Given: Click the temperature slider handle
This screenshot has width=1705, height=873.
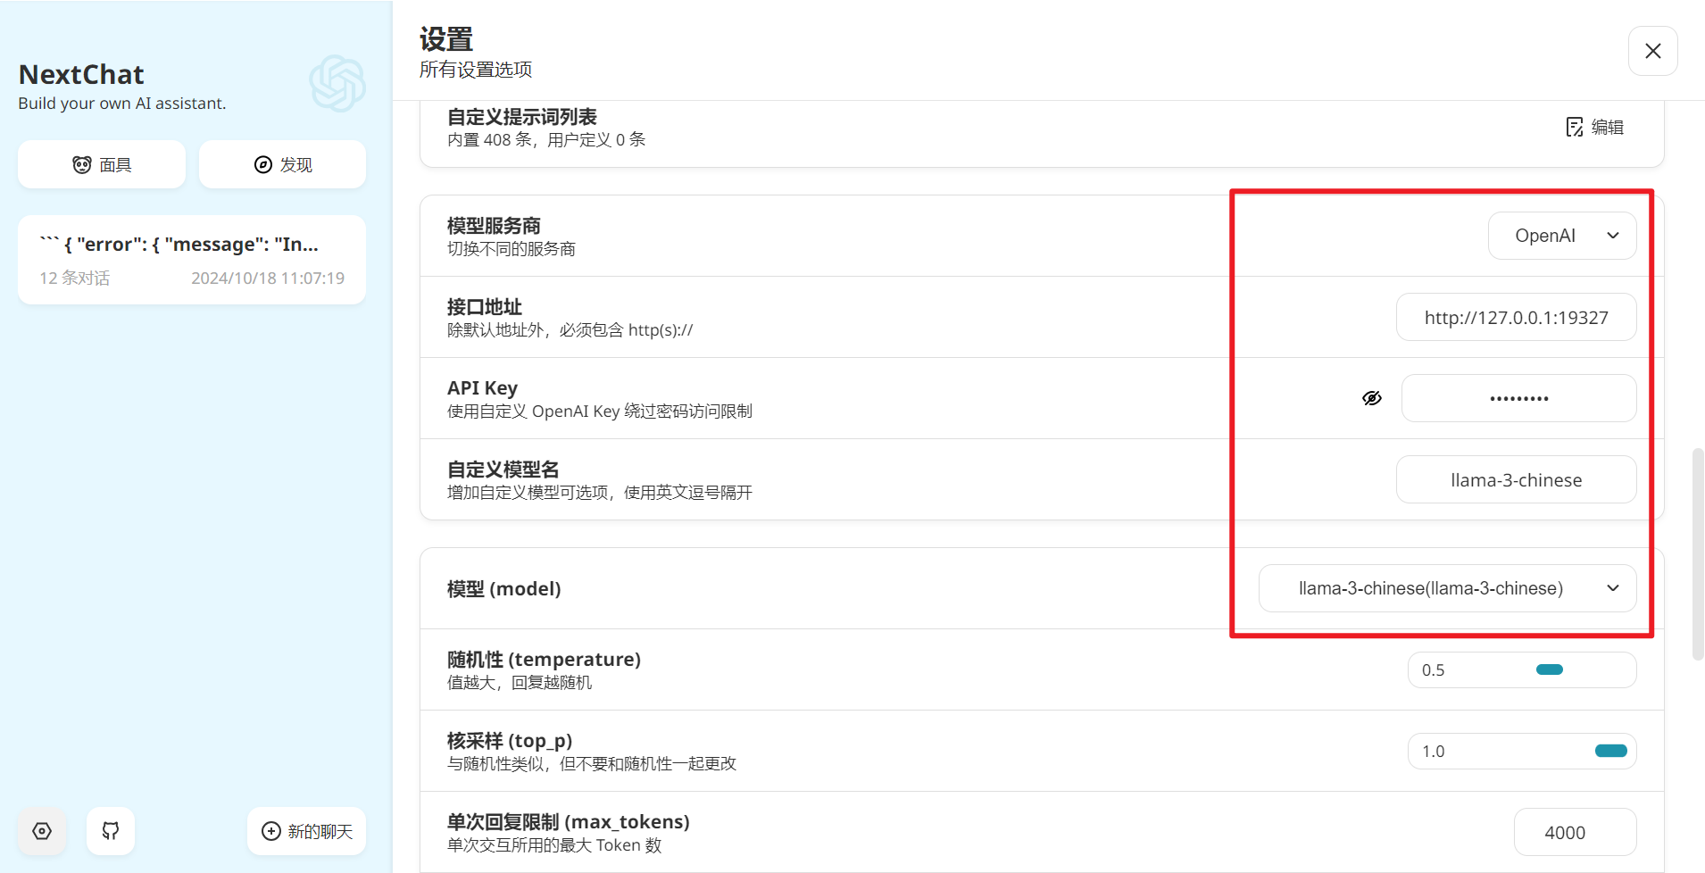Looking at the screenshot, I should click(1549, 670).
